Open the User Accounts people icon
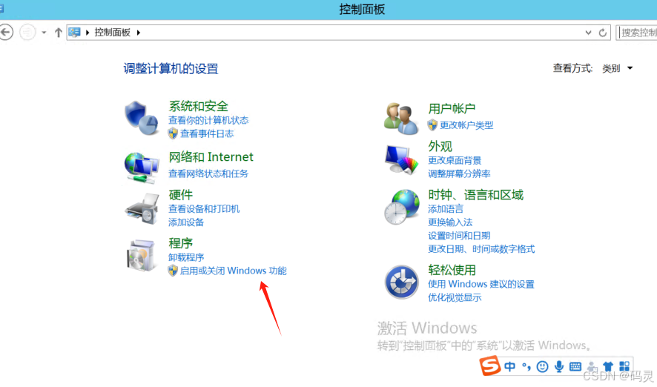Viewport: 657px width, 387px height. tap(401, 119)
